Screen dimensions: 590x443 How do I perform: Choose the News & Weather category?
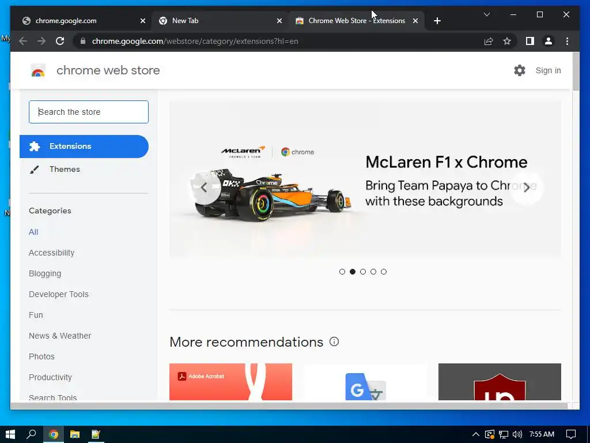[60, 336]
